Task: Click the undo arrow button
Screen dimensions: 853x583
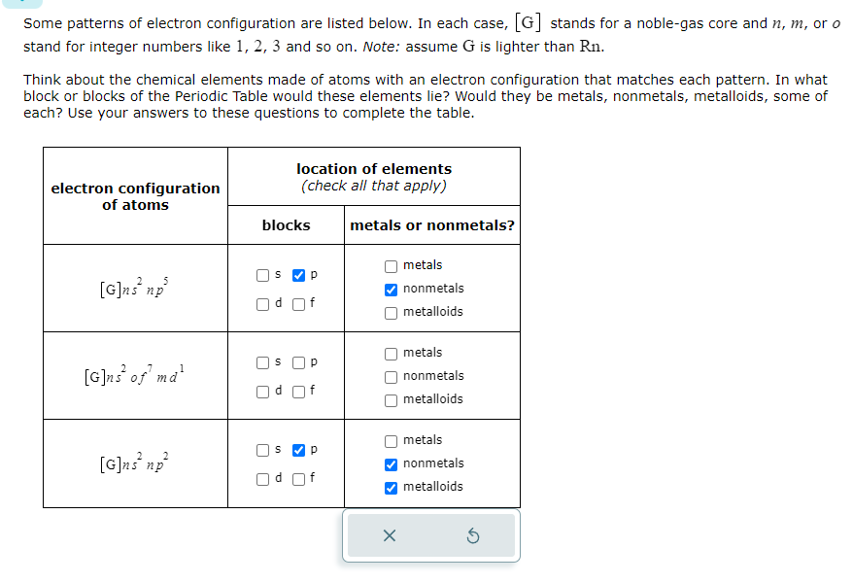Action: tap(473, 535)
